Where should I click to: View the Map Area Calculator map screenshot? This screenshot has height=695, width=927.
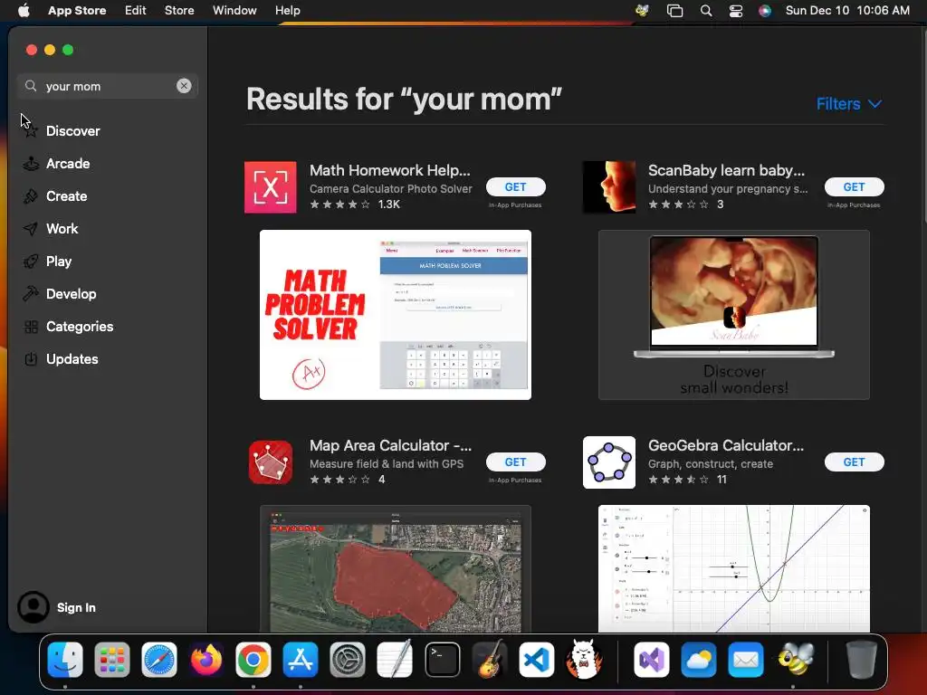pyautogui.click(x=396, y=568)
